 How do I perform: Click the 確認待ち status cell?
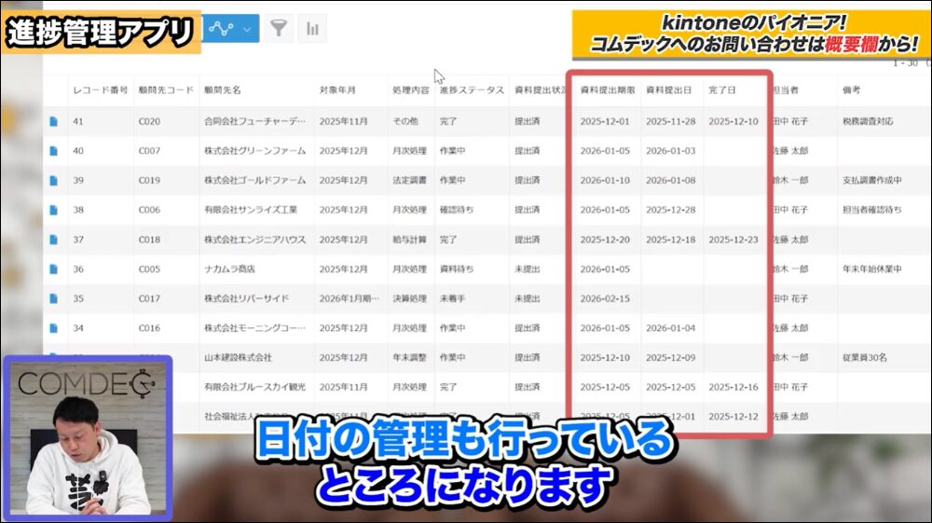[457, 210]
